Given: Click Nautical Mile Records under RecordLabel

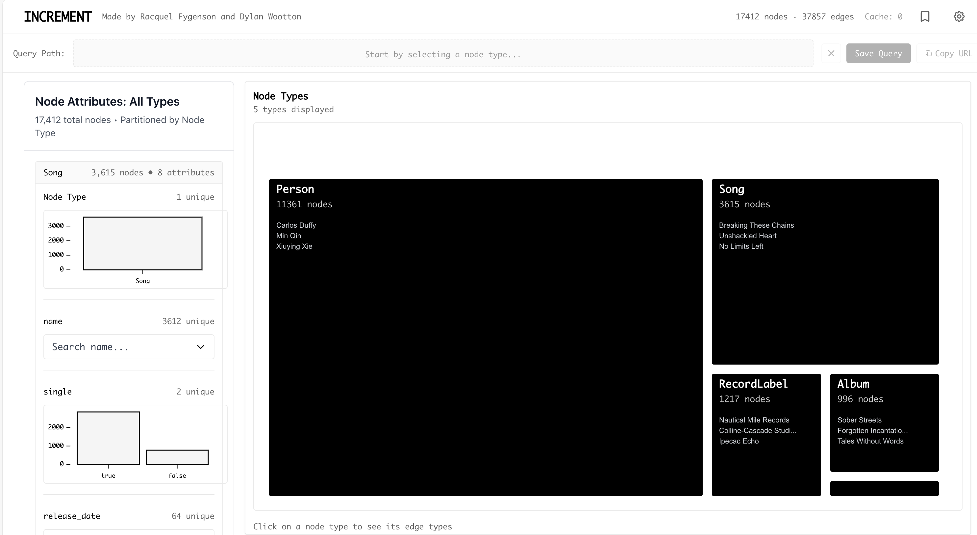Looking at the screenshot, I should pos(754,420).
